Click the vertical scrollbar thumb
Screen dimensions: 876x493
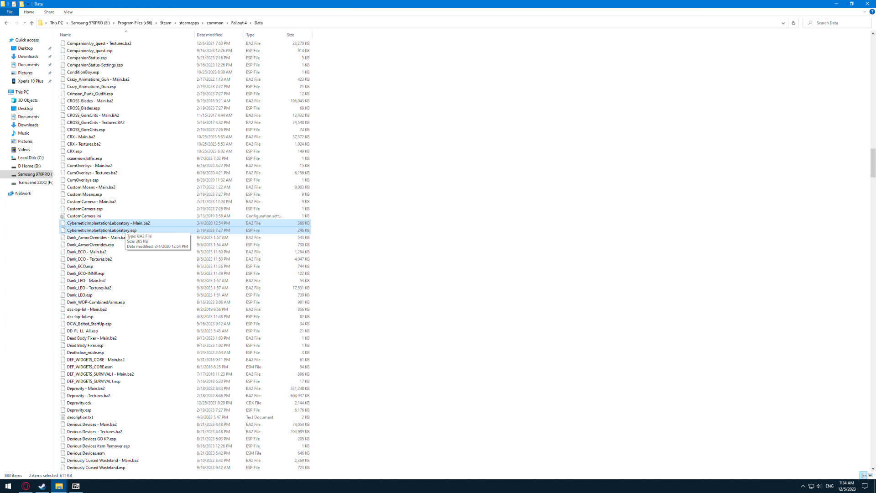point(873,163)
